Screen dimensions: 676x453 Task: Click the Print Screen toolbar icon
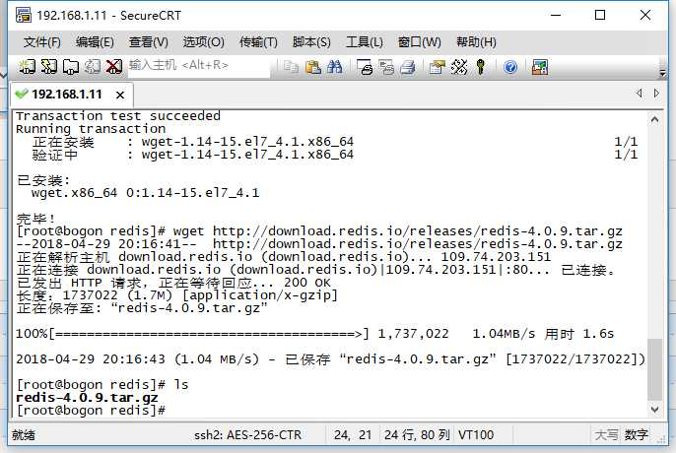365,67
